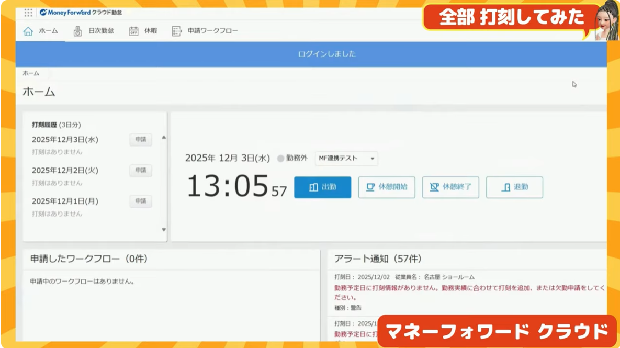
Task: Click the alert line 打刻日：2025/12/02 名古屋 ショールーム
Action: [404, 277]
